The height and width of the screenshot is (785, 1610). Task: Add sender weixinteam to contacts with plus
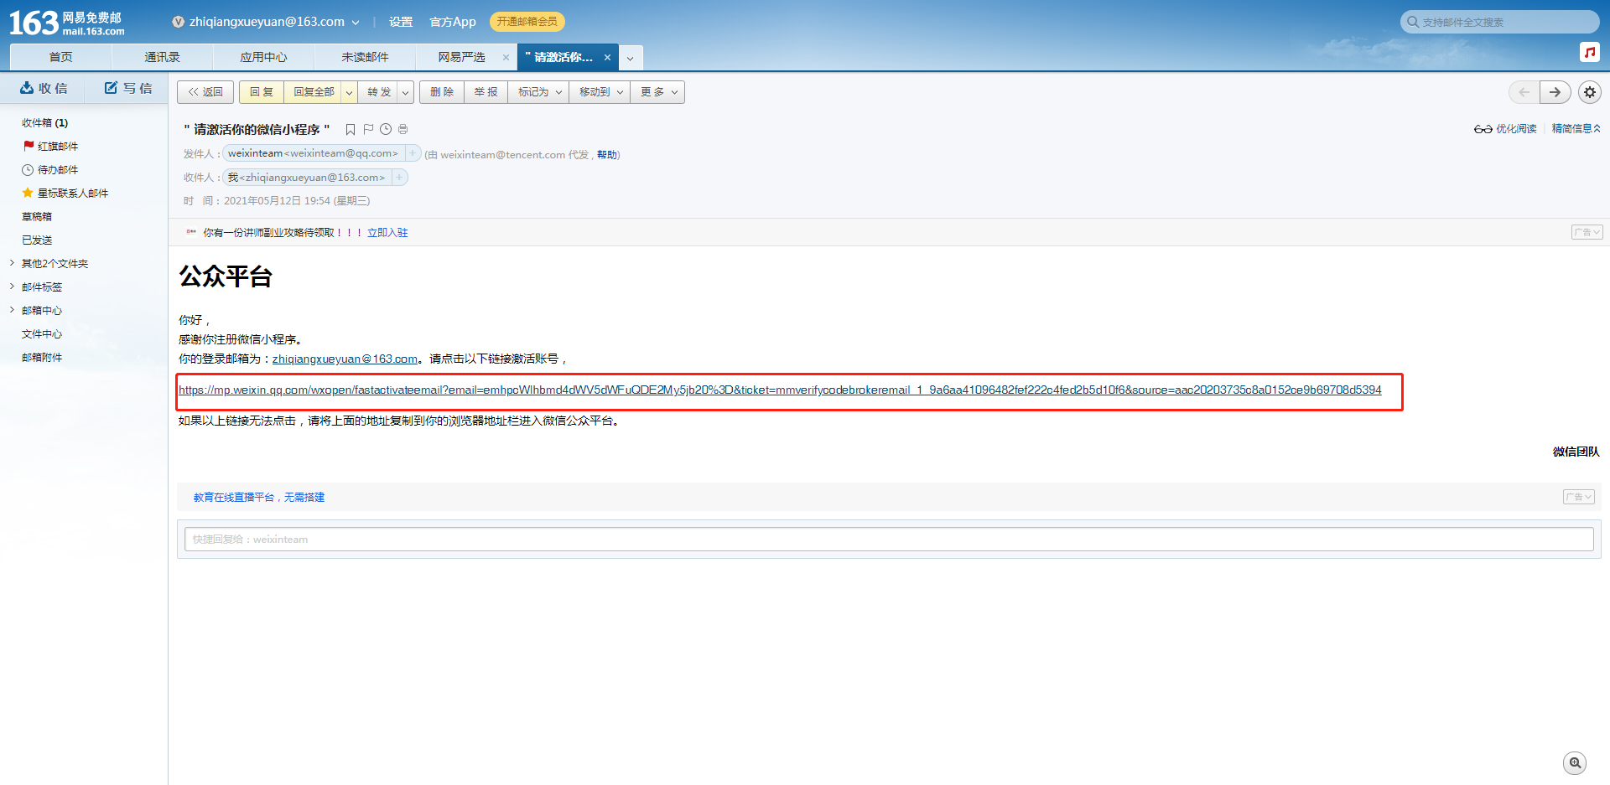(x=413, y=153)
